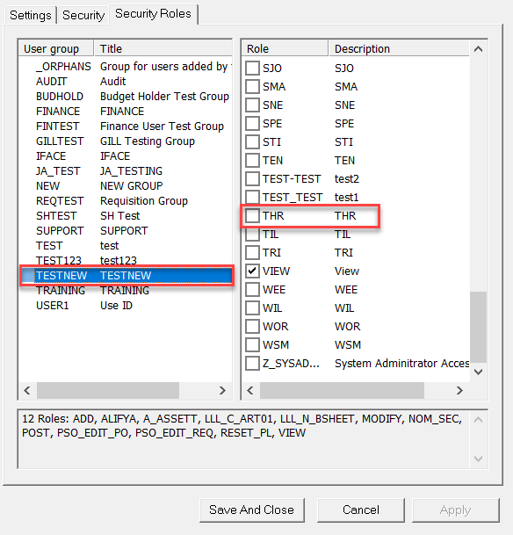
Task: Click role list scroll down arrow
Action: click(x=478, y=372)
